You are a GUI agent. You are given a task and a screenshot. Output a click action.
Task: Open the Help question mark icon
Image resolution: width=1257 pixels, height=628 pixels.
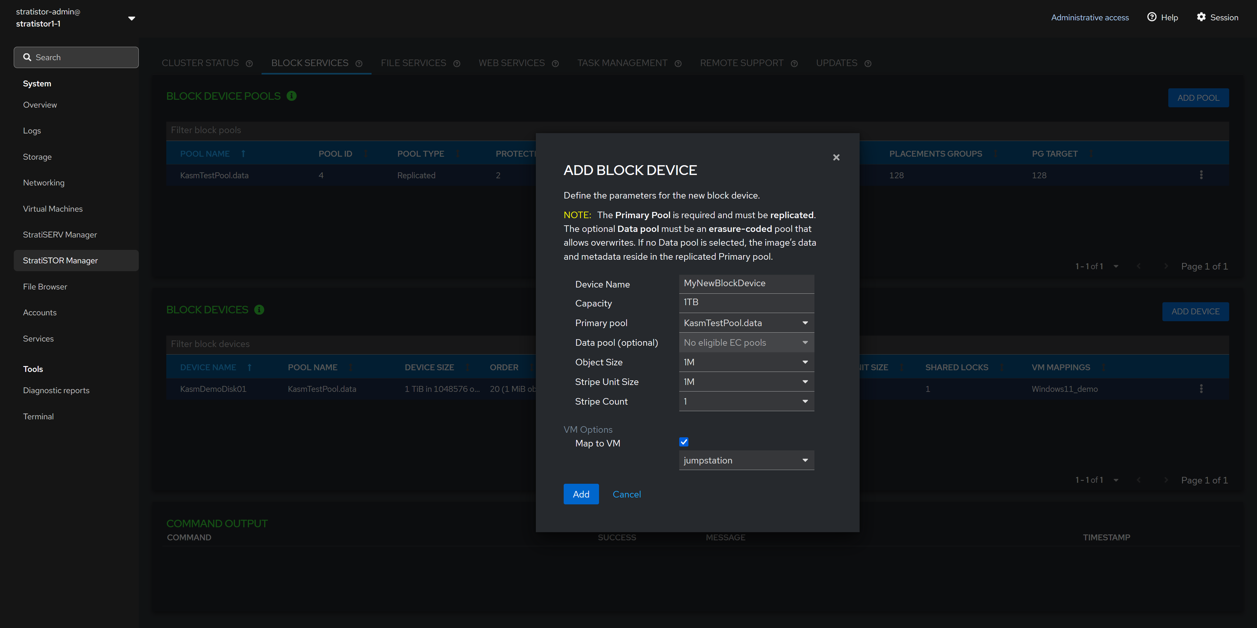point(1152,17)
